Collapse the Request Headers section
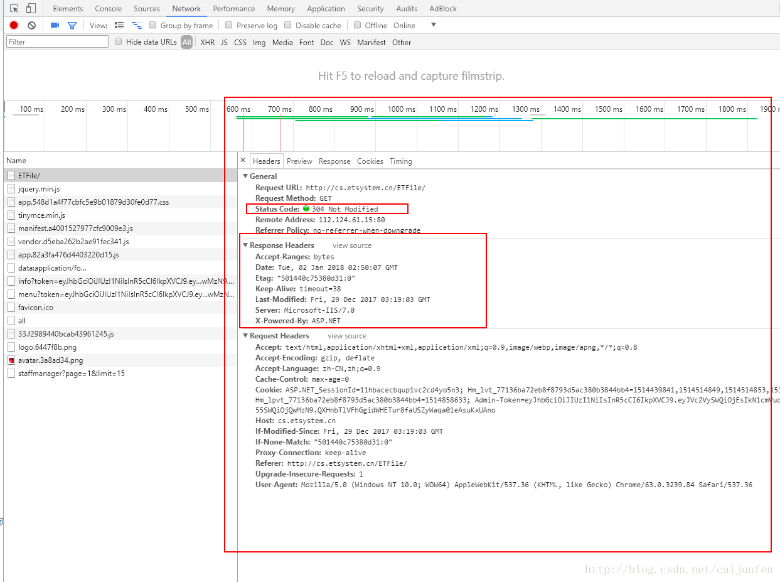This screenshot has height=582, width=780. [x=246, y=336]
